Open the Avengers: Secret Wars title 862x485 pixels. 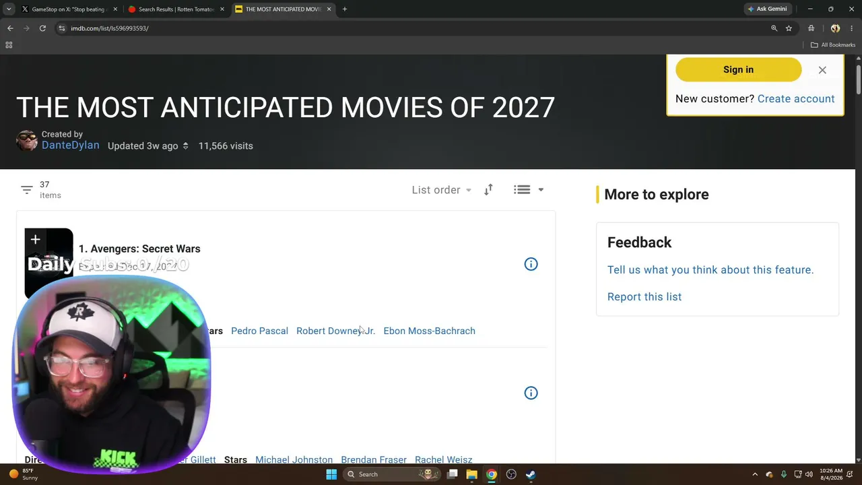click(x=139, y=249)
